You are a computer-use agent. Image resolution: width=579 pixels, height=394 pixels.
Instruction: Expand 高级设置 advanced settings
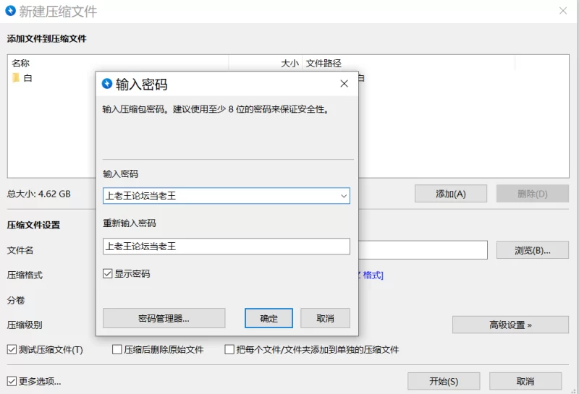click(x=510, y=325)
